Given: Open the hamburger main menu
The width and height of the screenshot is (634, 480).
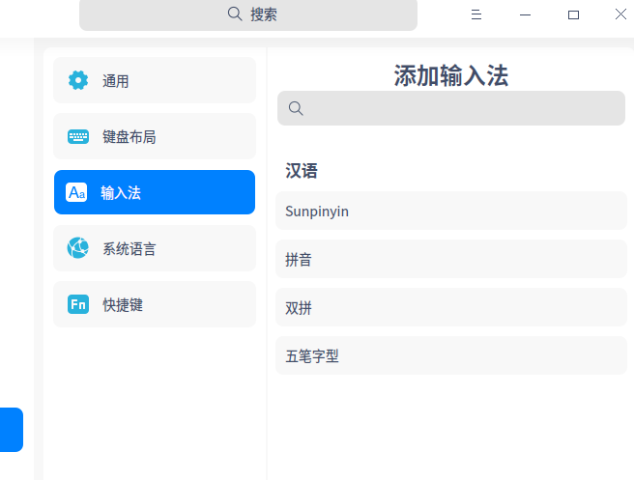Looking at the screenshot, I should pyautogui.click(x=476, y=14).
